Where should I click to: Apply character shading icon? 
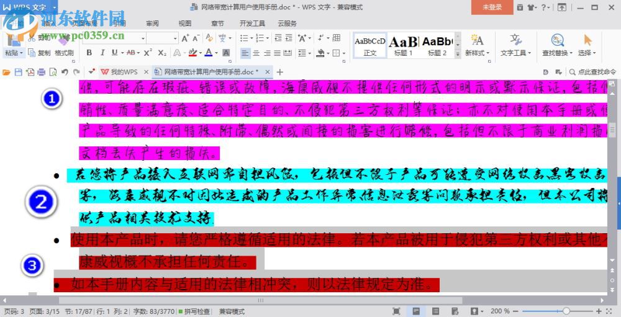coord(226,53)
